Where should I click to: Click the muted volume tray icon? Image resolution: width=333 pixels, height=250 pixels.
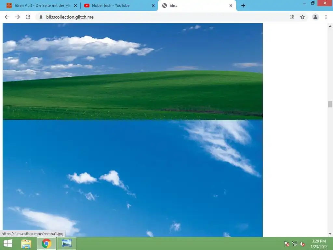[x=302, y=244]
